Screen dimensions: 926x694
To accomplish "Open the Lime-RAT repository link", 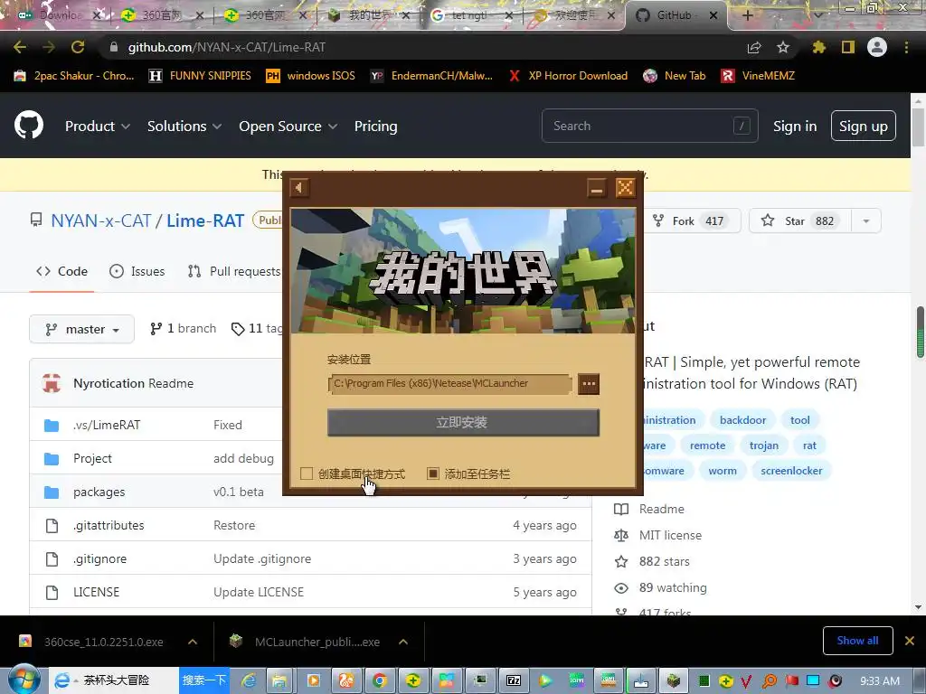I will click(205, 220).
